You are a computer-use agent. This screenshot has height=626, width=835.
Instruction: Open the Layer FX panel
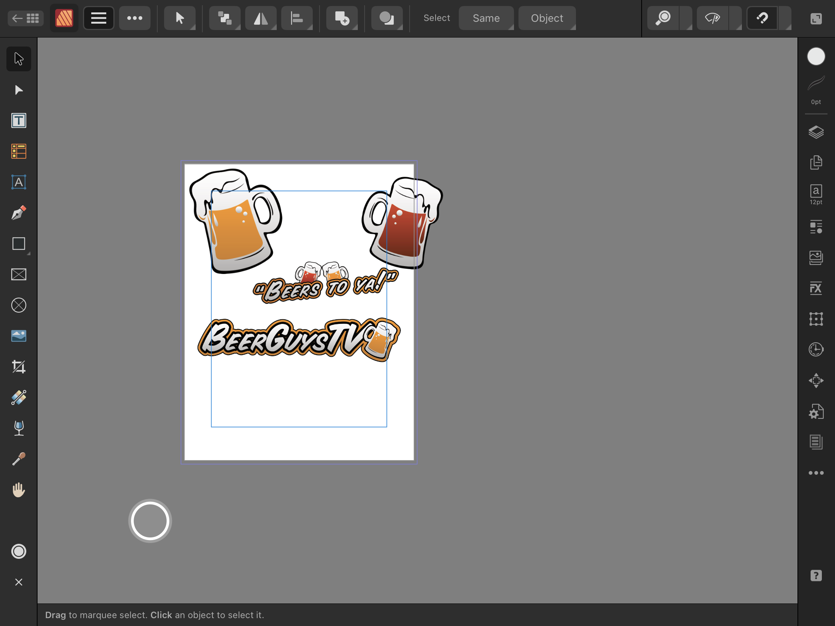(816, 288)
